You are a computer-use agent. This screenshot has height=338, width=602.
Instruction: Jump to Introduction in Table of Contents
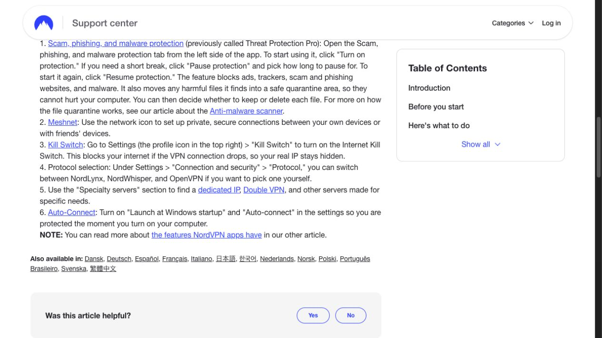coord(429,88)
